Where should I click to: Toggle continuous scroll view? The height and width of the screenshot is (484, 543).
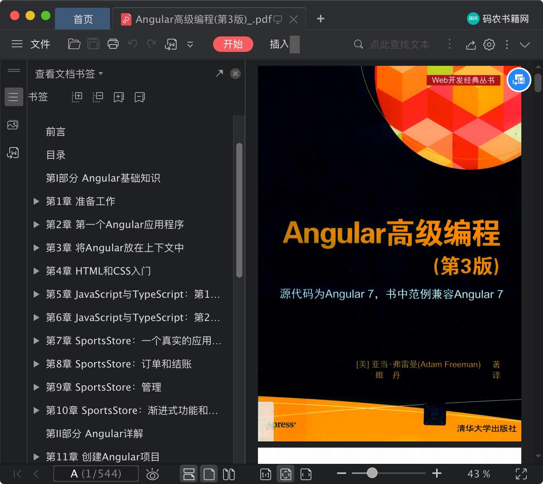[x=189, y=474]
